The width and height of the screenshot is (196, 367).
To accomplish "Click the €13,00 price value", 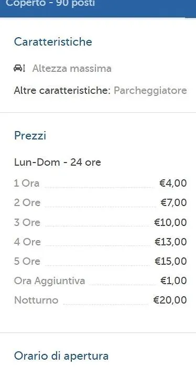I will tap(171, 242).
